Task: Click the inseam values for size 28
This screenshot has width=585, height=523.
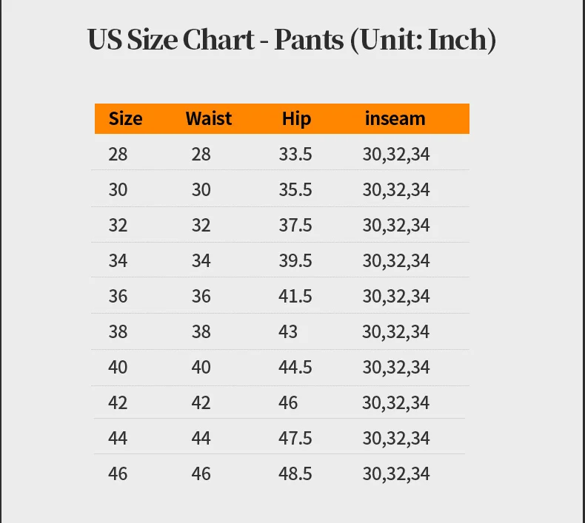Action: click(x=395, y=155)
